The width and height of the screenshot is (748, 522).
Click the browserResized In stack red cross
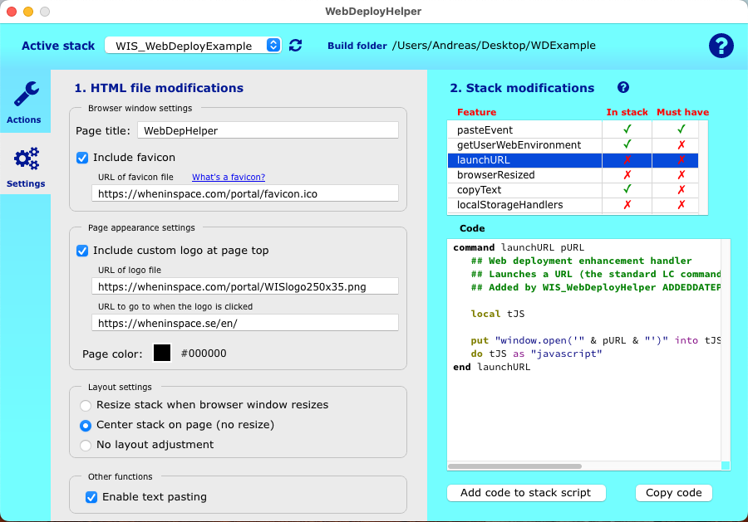(x=627, y=175)
